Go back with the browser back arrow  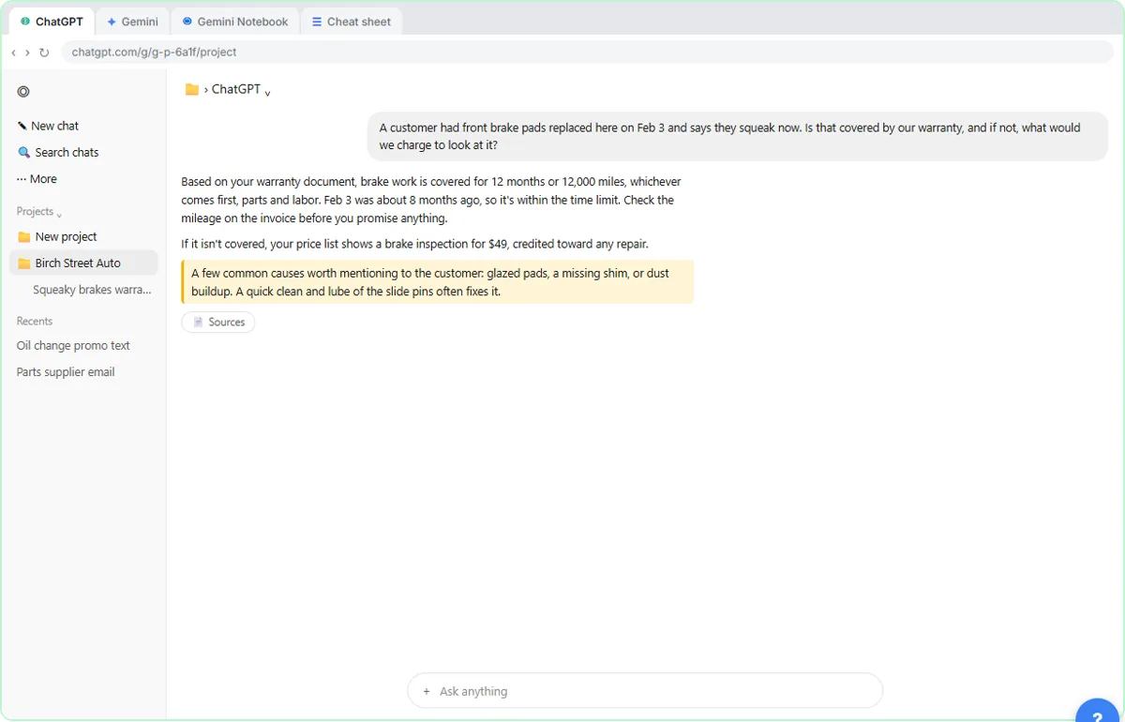[x=13, y=53]
